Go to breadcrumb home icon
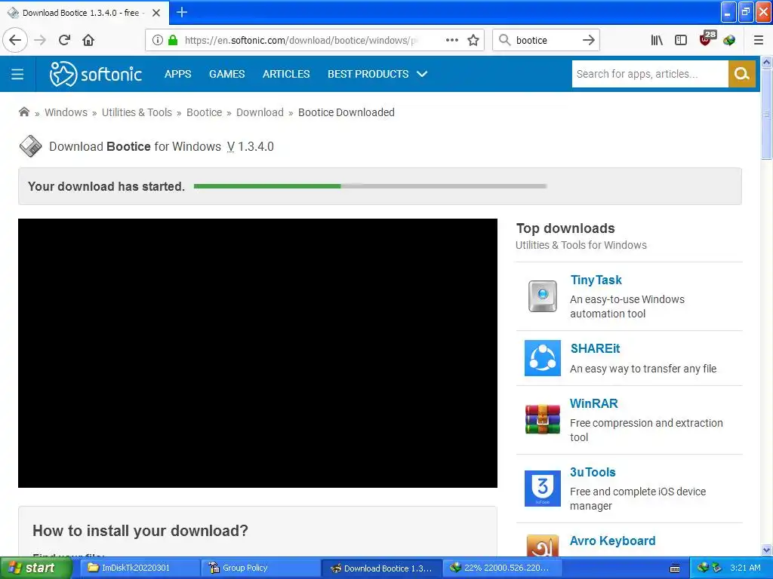773x579 pixels. point(23,112)
